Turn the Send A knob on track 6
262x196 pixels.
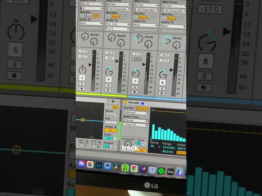click(x=112, y=38)
